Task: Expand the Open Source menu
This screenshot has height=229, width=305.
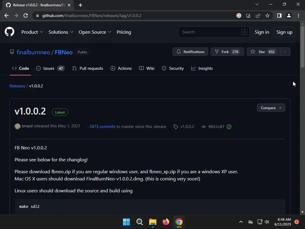Action: (x=95, y=32)
